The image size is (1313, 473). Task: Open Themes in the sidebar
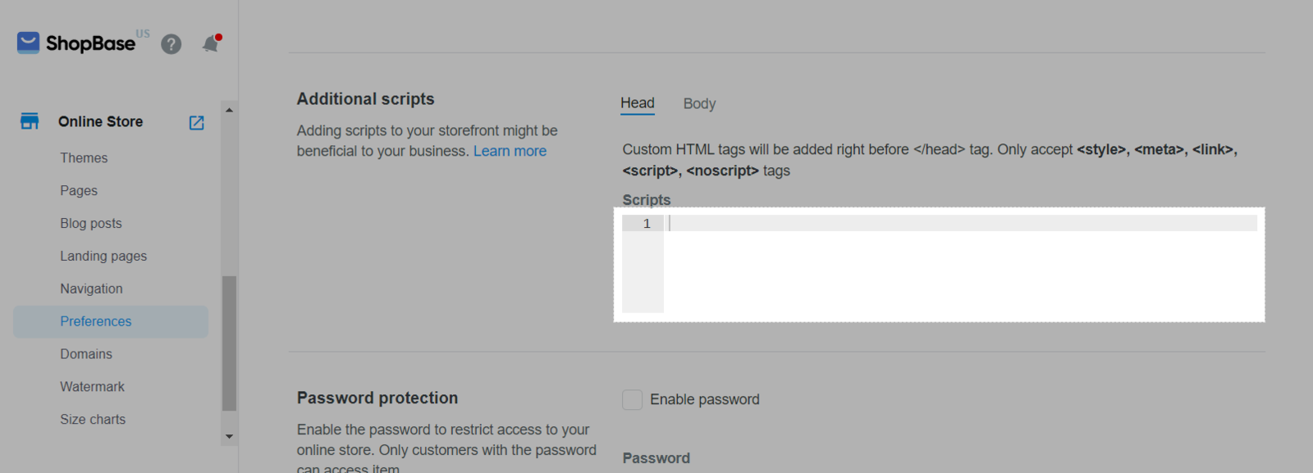[x=84, y=157]
